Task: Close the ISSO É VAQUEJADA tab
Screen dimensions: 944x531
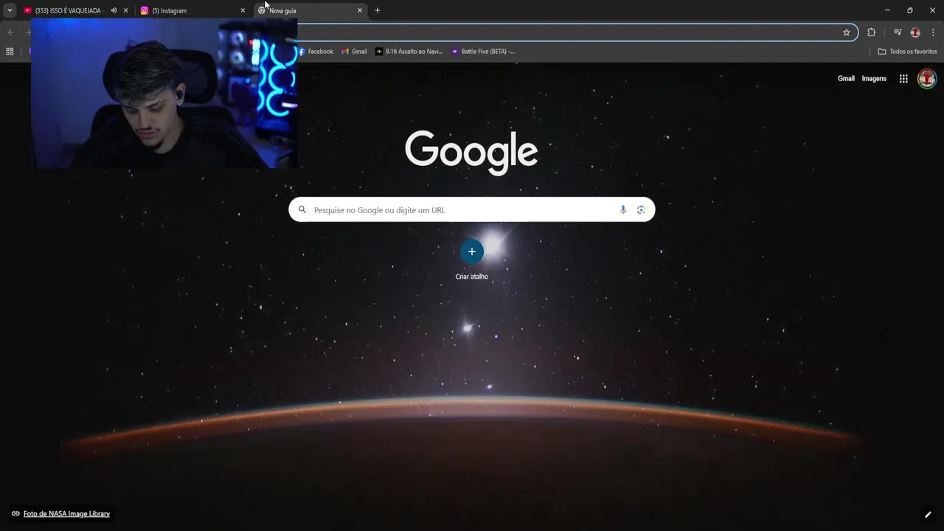Action: tap(125, 10)
